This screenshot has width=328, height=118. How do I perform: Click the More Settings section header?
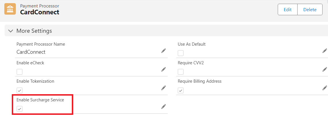point(34,31)
